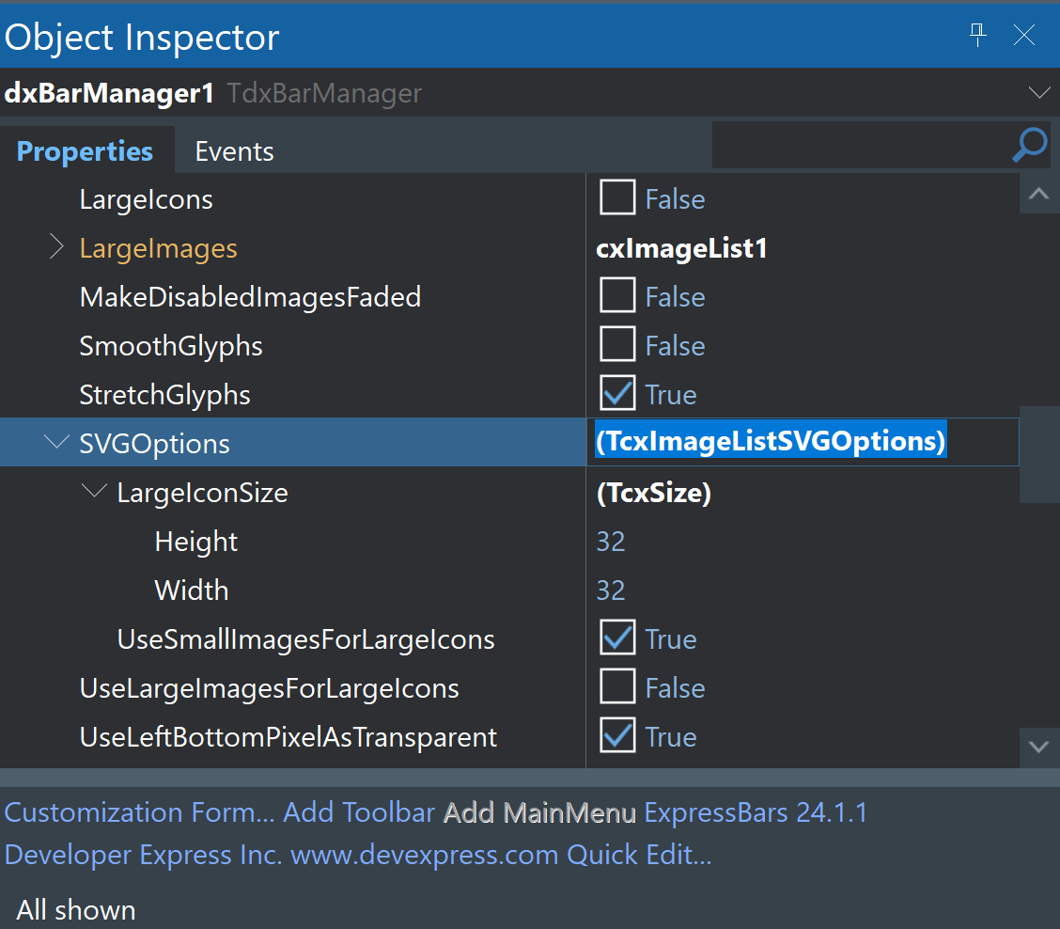
Task: Disable StretchGlyphs
Action: click(x=617, y=393)
